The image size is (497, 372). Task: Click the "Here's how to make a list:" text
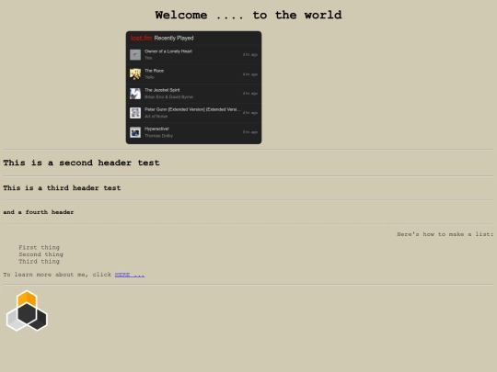point(445,234)
